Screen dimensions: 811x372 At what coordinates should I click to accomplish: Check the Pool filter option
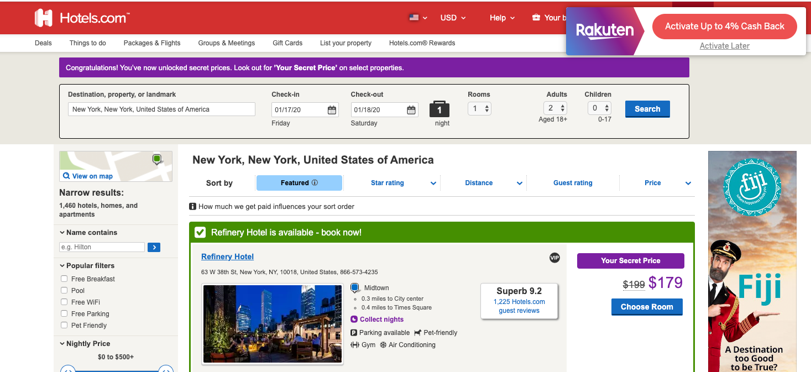[x=64, y=291]
